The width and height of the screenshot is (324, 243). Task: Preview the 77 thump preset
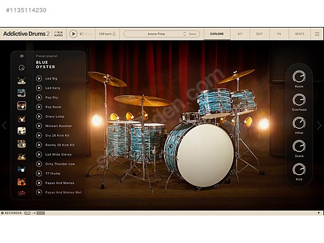point(39,174)
